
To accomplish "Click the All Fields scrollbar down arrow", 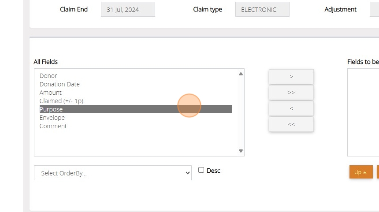I will (241, 151).
